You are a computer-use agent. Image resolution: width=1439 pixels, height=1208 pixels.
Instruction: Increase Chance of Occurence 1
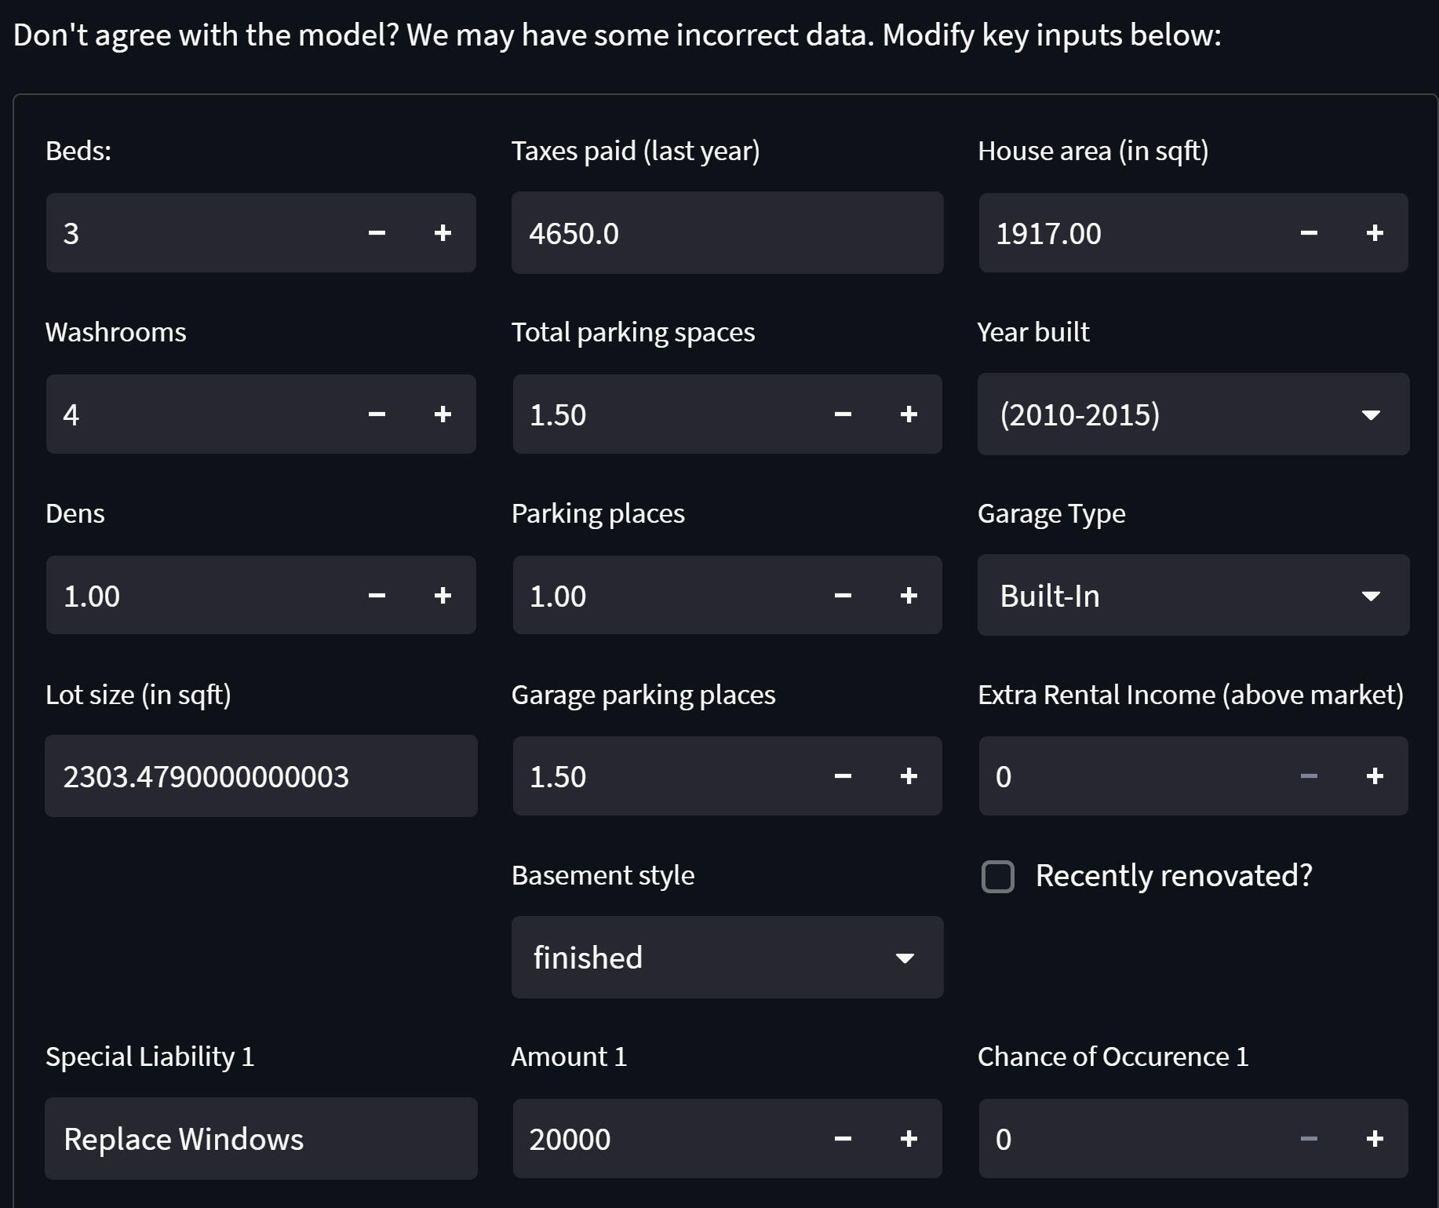tap(1374, 1139)
